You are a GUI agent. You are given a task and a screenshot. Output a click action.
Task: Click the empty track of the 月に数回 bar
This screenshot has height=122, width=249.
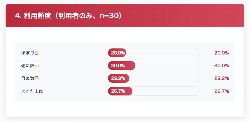tap(165, 78)
